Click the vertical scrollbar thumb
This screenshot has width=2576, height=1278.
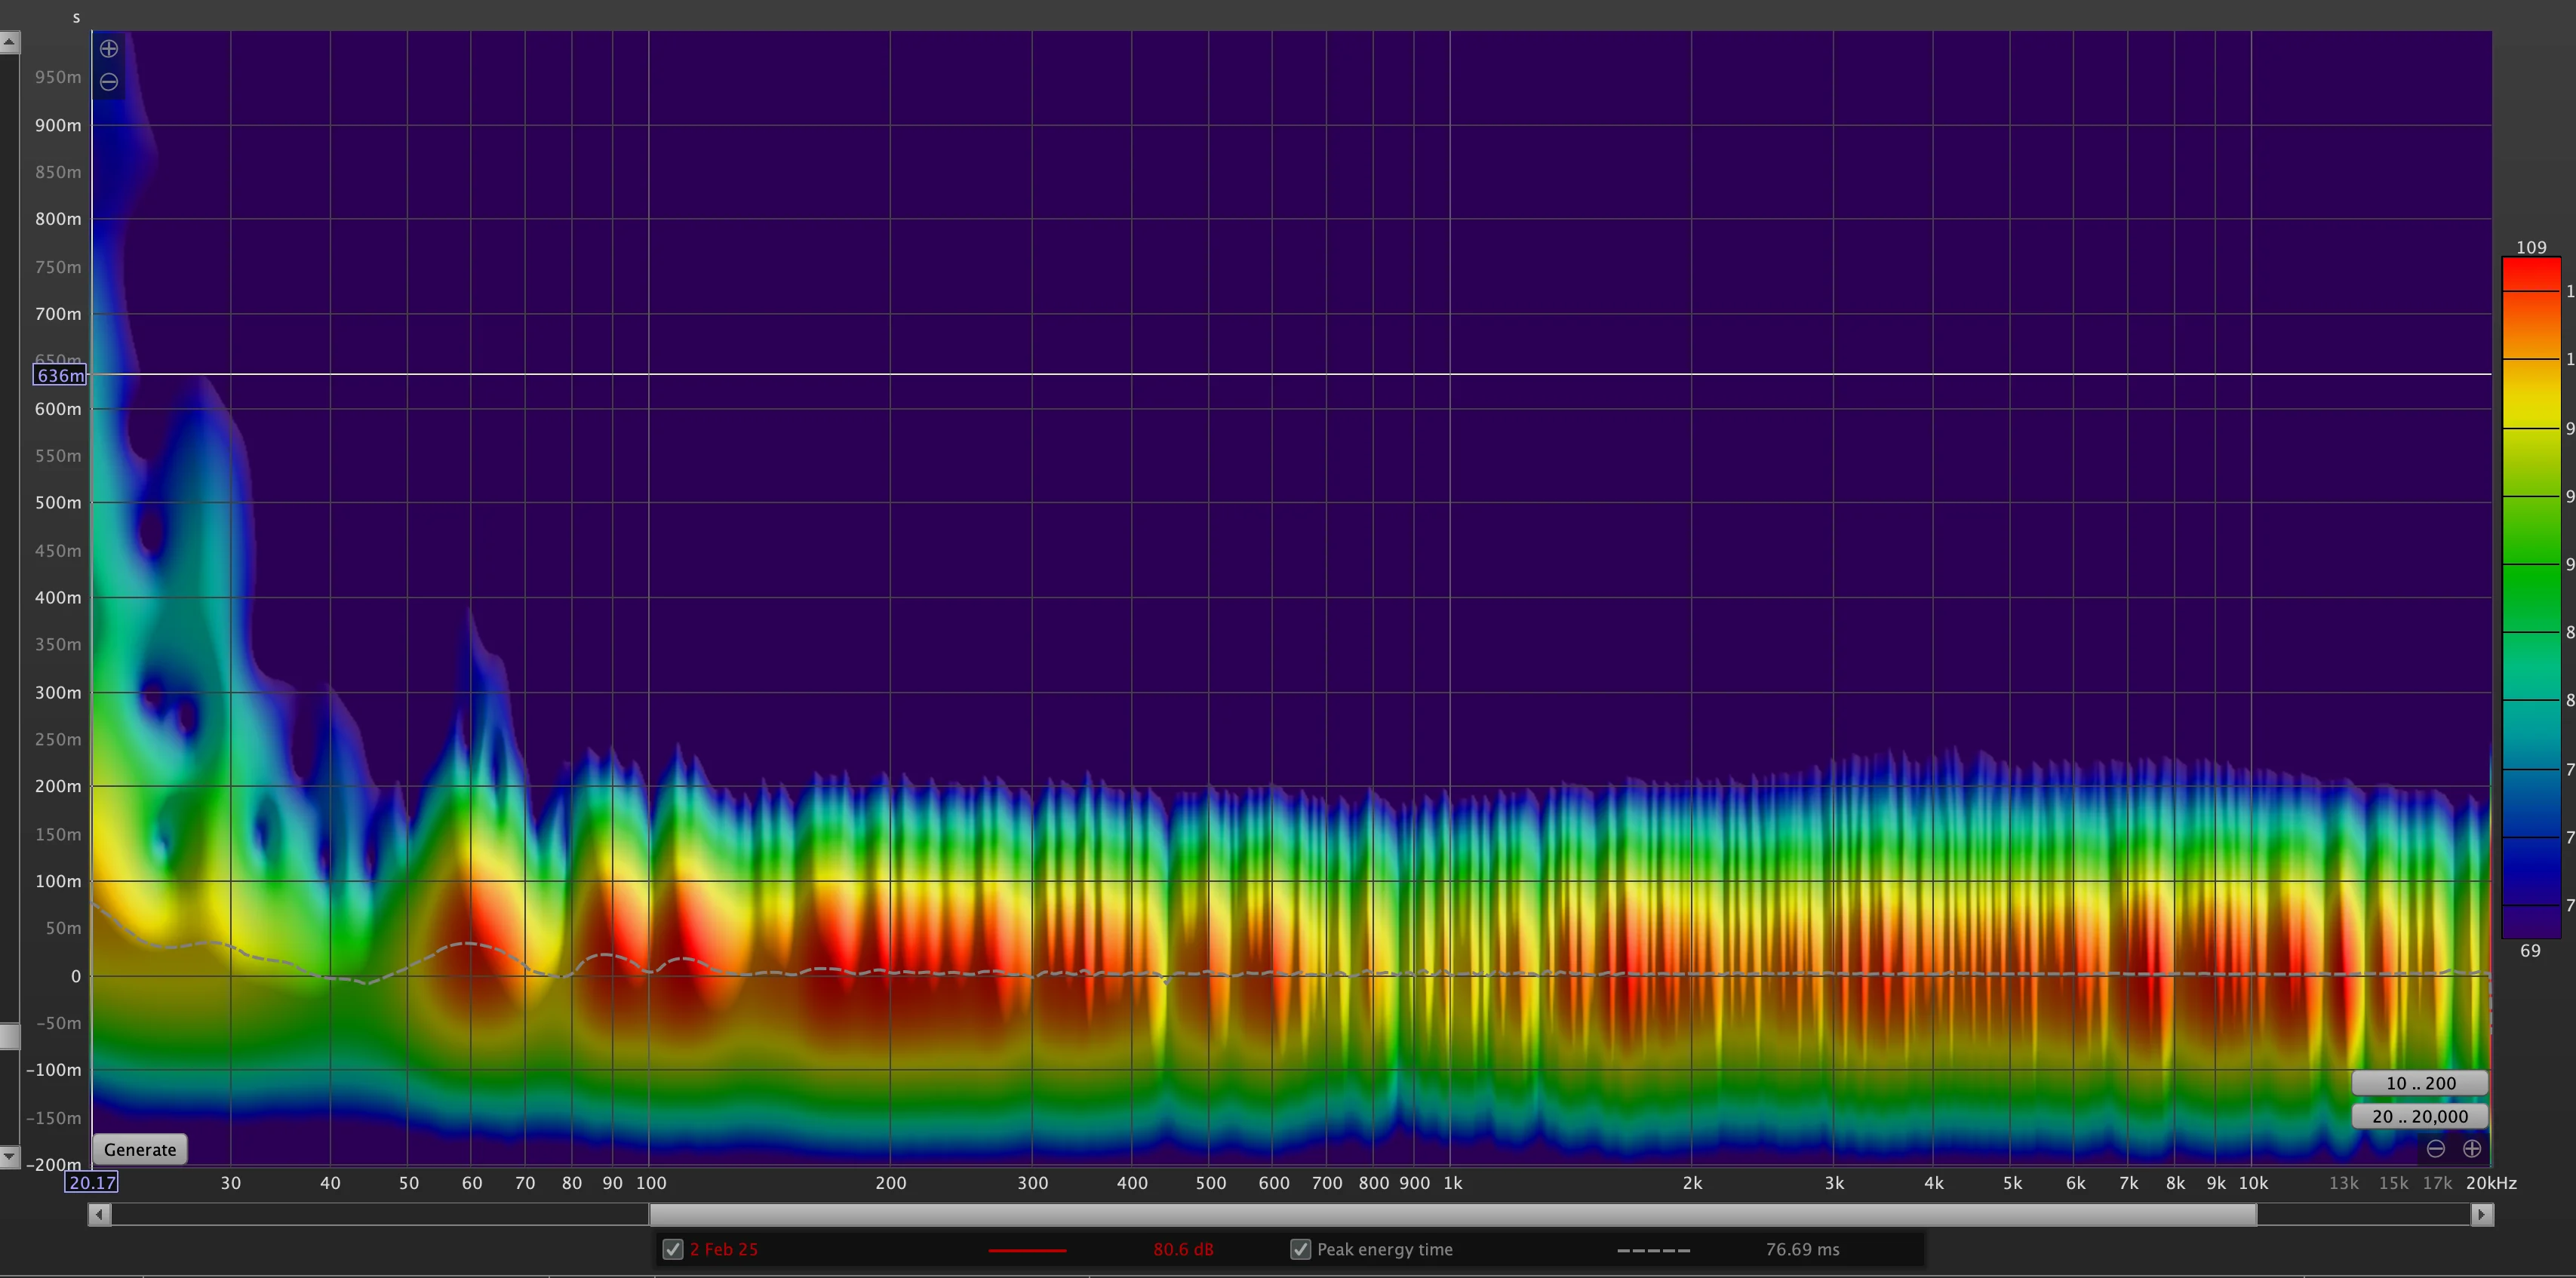9,1036
